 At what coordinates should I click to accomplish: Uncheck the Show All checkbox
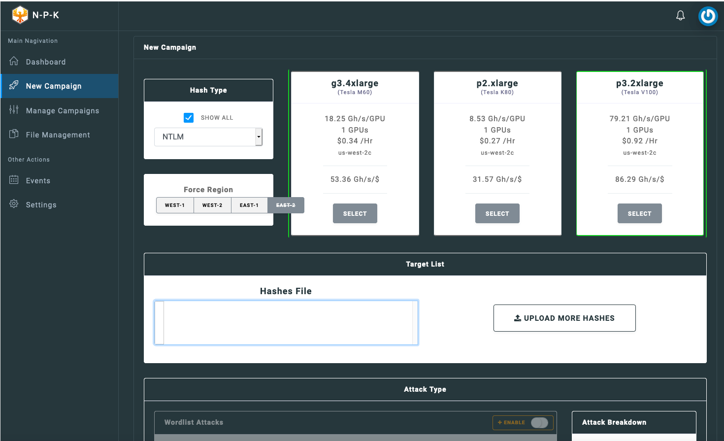click(189, 118)
